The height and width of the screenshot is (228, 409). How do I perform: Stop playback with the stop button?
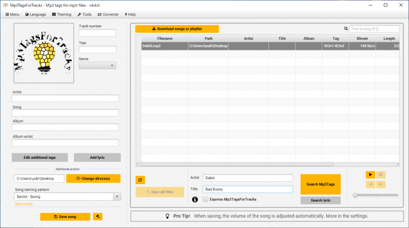pos(381,175)
